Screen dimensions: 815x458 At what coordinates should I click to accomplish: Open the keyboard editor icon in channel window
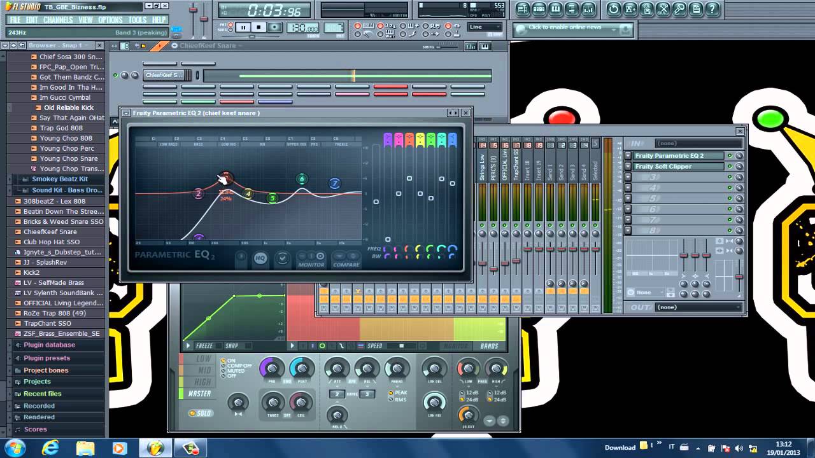tap(485, 46)
